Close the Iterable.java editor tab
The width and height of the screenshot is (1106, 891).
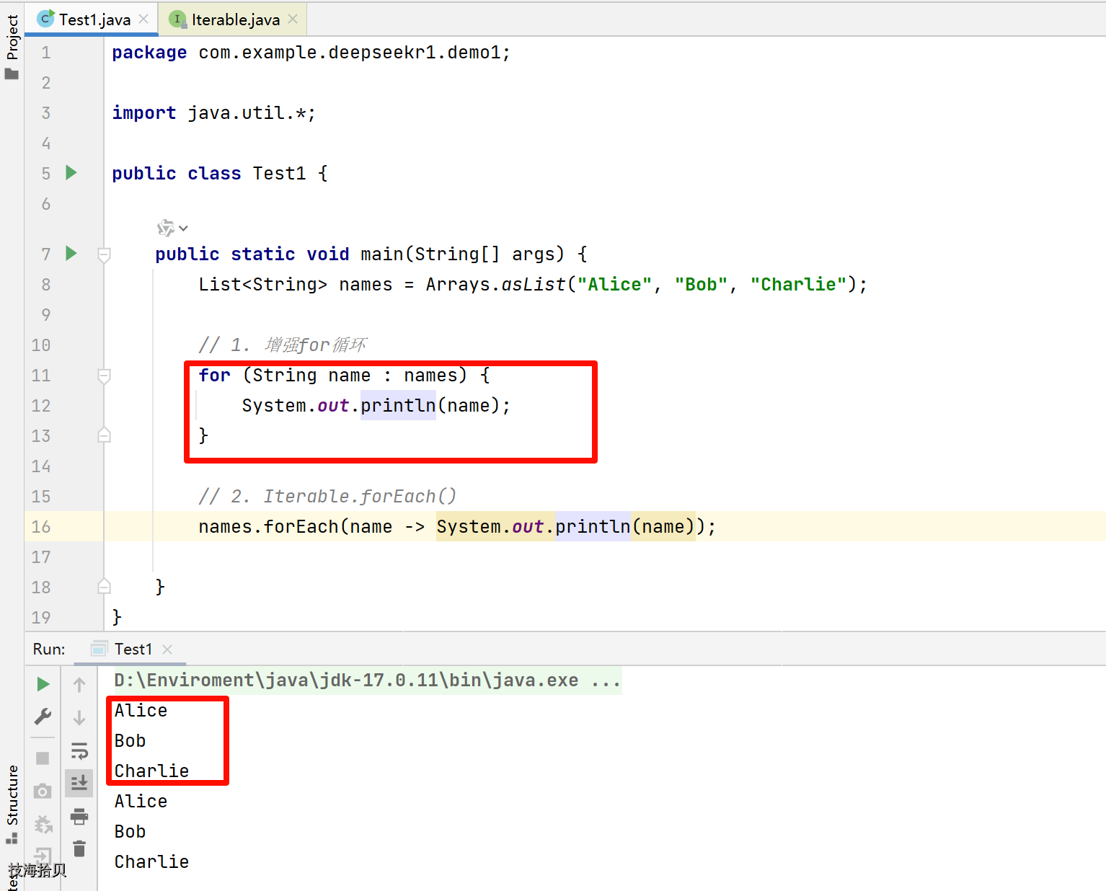pyautogui.click(x=293, y=19)
